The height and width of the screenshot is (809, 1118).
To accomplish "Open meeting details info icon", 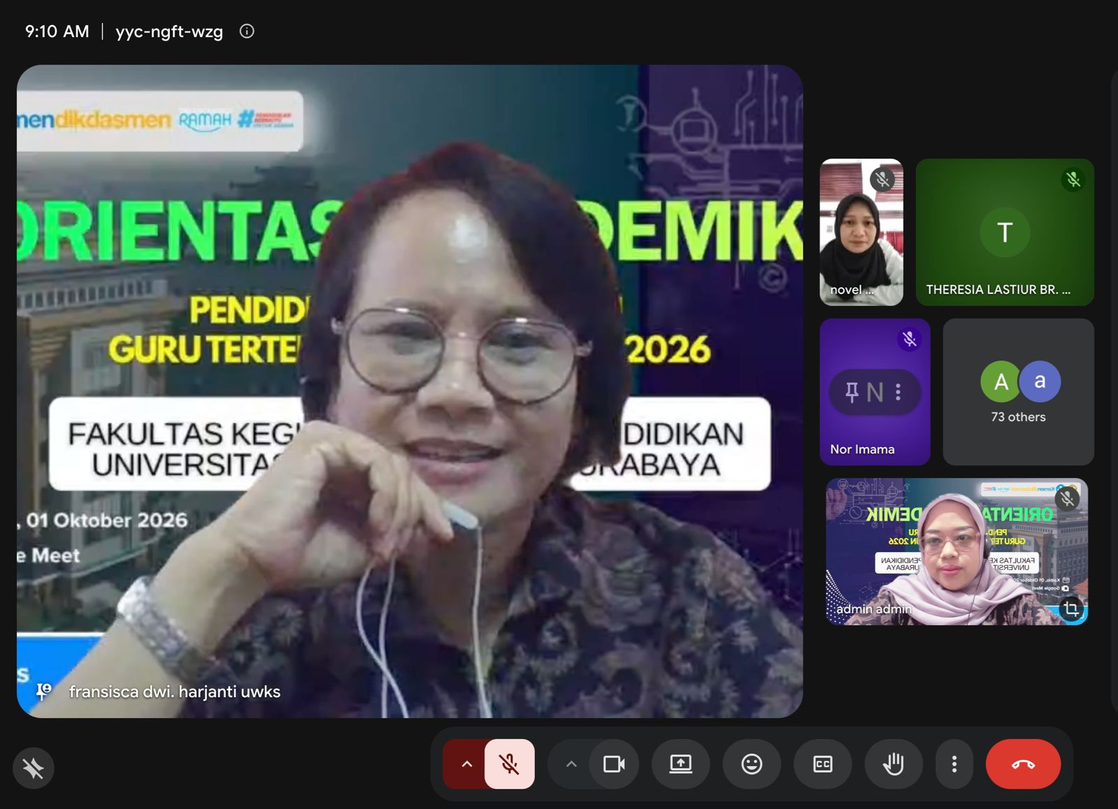I will coord(247,31).
